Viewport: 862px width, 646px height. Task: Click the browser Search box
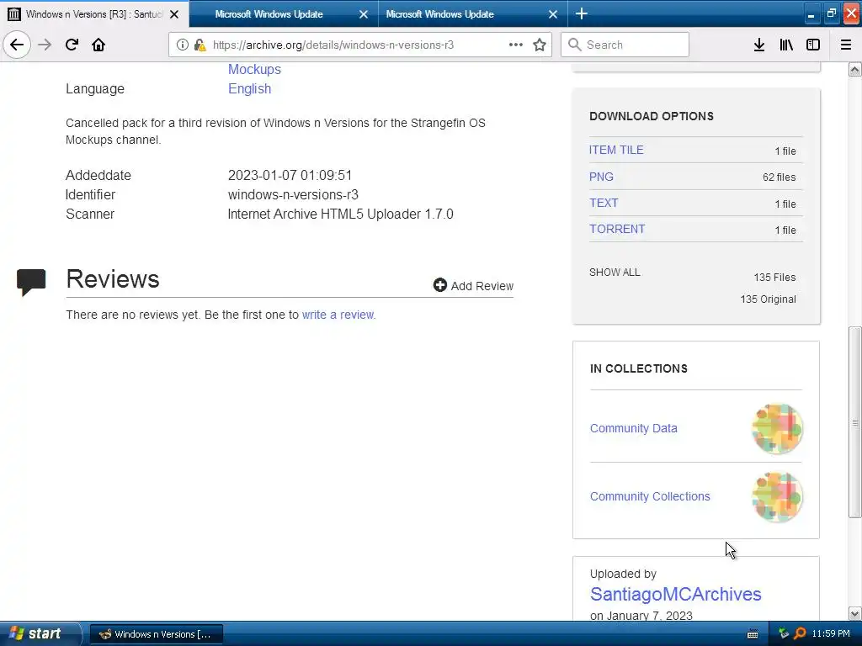tap(625, 45)
